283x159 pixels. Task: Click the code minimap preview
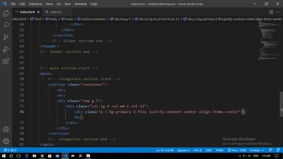click(268, 41)
